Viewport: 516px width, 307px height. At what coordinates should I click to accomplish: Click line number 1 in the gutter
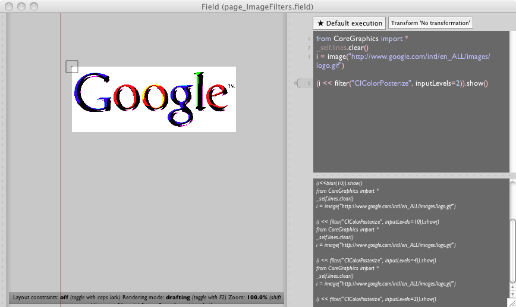click(x=309, y=38)
